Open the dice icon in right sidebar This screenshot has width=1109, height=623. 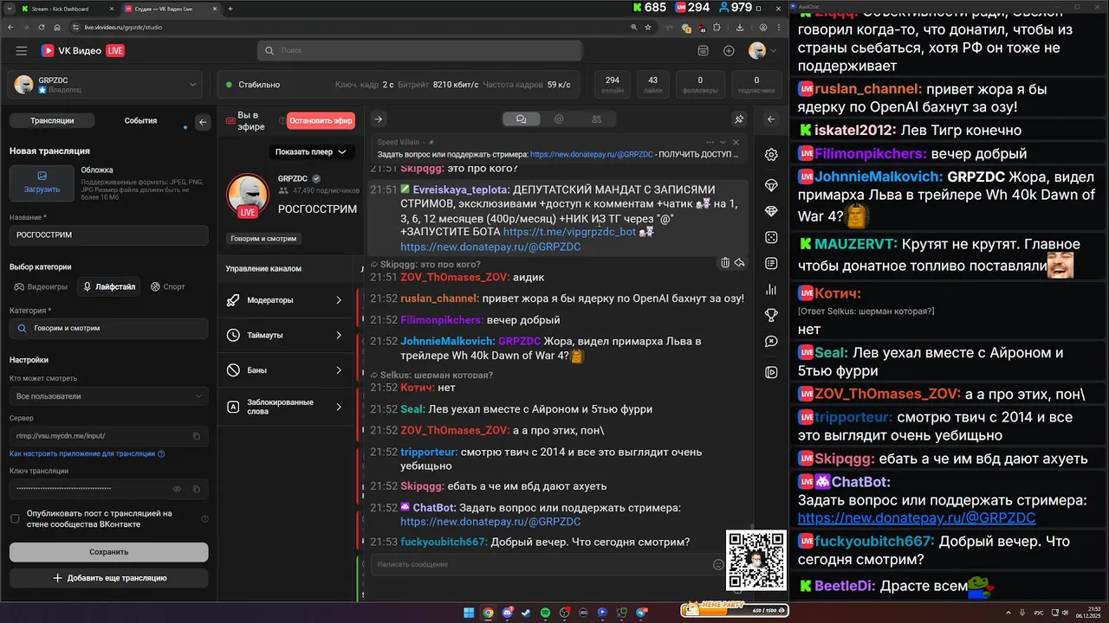click(771, 237)
